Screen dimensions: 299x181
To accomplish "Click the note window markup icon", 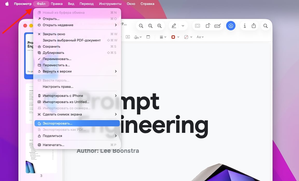I will click(148, 37).
